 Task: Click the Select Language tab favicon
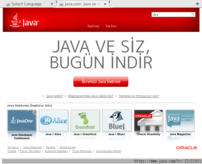point(8,4)
